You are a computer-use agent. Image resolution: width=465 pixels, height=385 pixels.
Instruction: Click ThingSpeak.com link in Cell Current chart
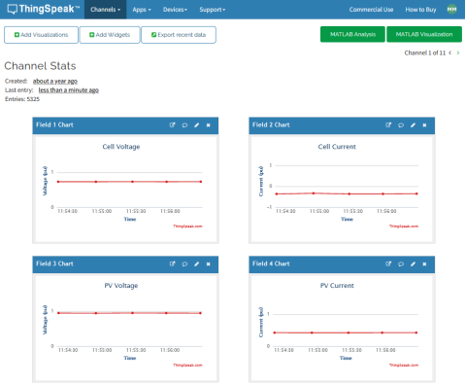click(404, 227)
